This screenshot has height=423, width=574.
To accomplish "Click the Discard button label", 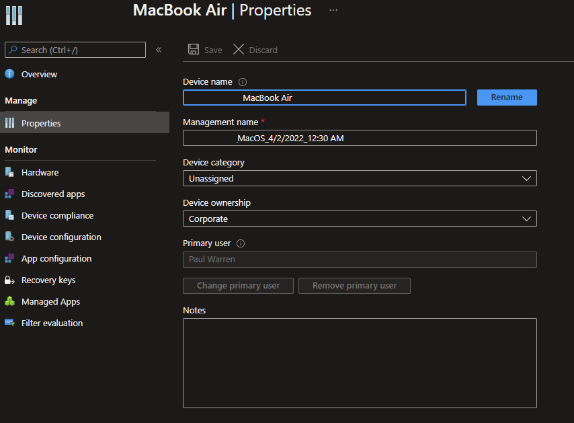I will pyautogui.click(x=263, y=50).
